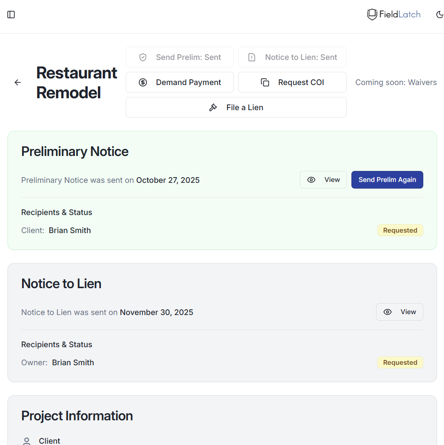Click Client: Brian Smith recipient name
The height and width of the screenshot is (445, 444).
point(70,230)
